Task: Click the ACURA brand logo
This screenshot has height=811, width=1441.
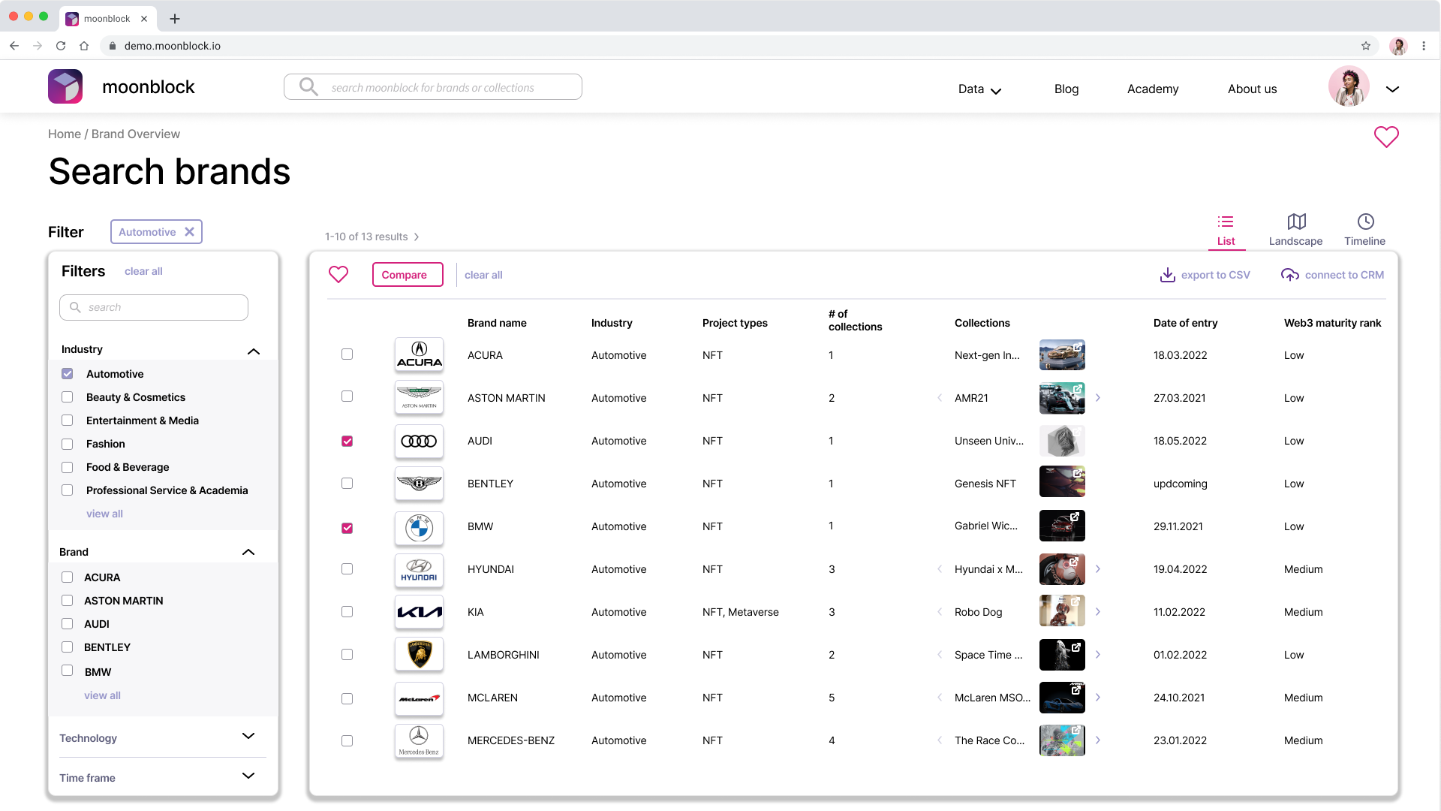Action: coord(419,355)
